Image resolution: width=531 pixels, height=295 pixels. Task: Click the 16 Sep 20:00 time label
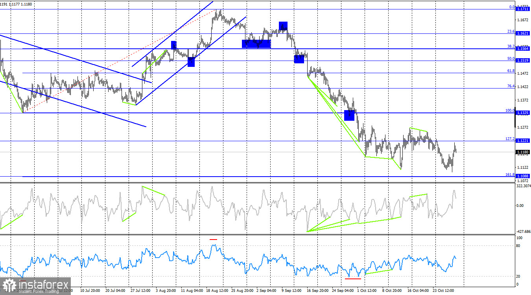tap(317, 290)
